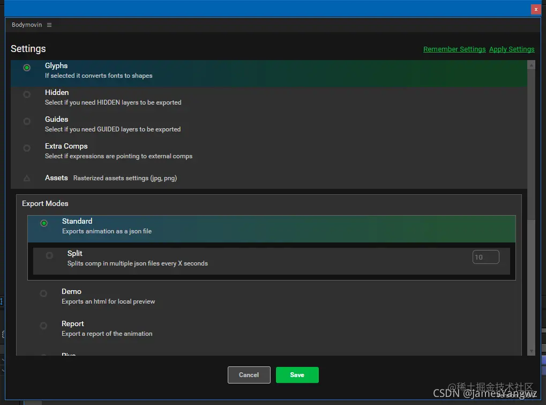Expand the Assets settings section
The image size is (546, 405).
click(27, 179)
